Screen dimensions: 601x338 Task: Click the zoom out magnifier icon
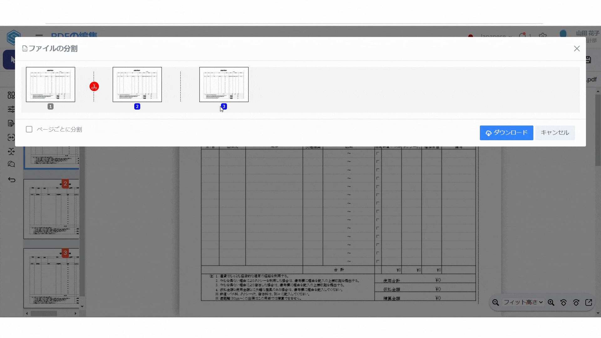click(495, 302)
